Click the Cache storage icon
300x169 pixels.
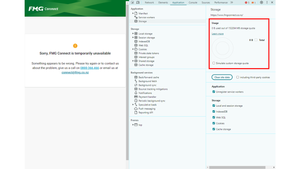click(x=136, y=65)
